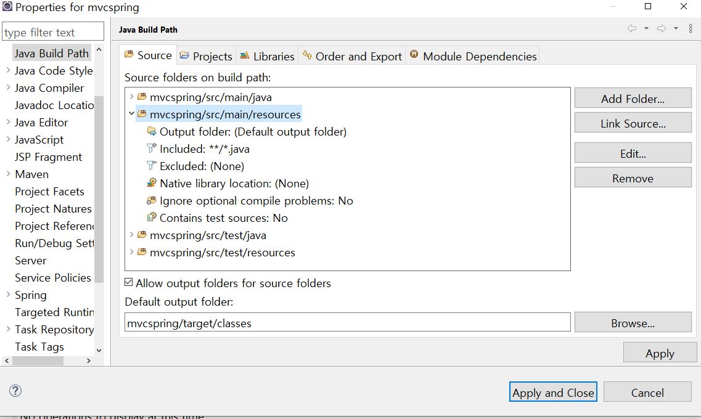Select the Source tab

tap(148, 55)
